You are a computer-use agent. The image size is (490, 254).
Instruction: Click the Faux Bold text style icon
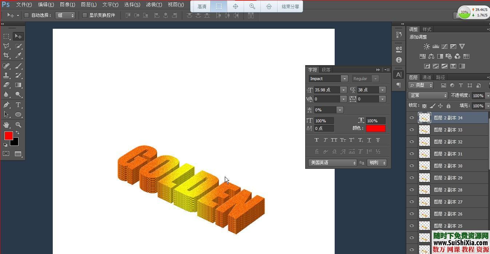coord(316,140)
